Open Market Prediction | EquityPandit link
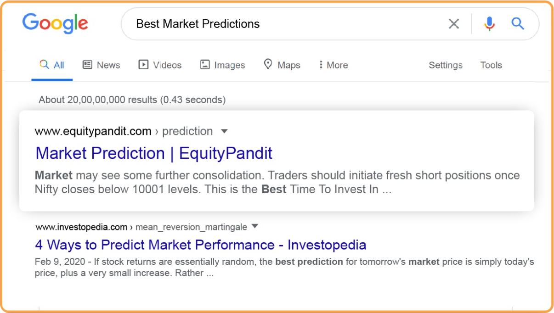 [x=154, y=153]
